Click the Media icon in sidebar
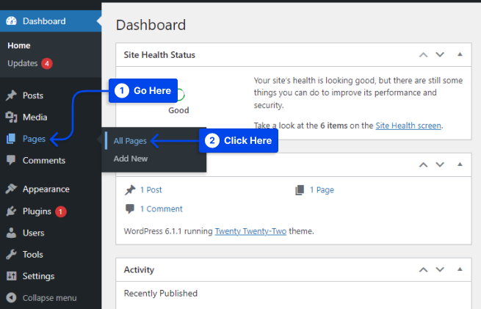This screenshot has width=481, height=309. [11, 117]
